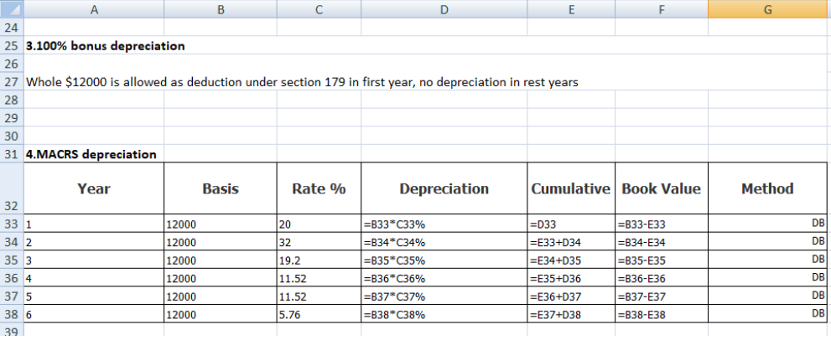Click the rate cell showing 5.76
The width and height of the screenshot is (831, 340).
pyautogui.click(x=319, y=315)
